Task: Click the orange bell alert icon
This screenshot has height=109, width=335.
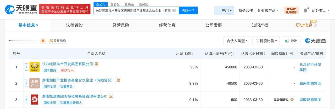Action: 43,41
